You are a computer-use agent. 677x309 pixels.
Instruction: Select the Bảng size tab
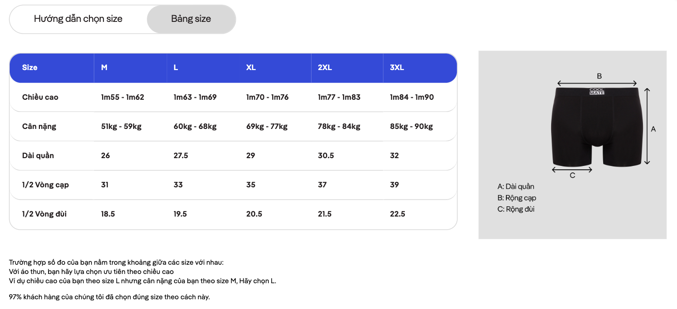click(x=191, y=19)
